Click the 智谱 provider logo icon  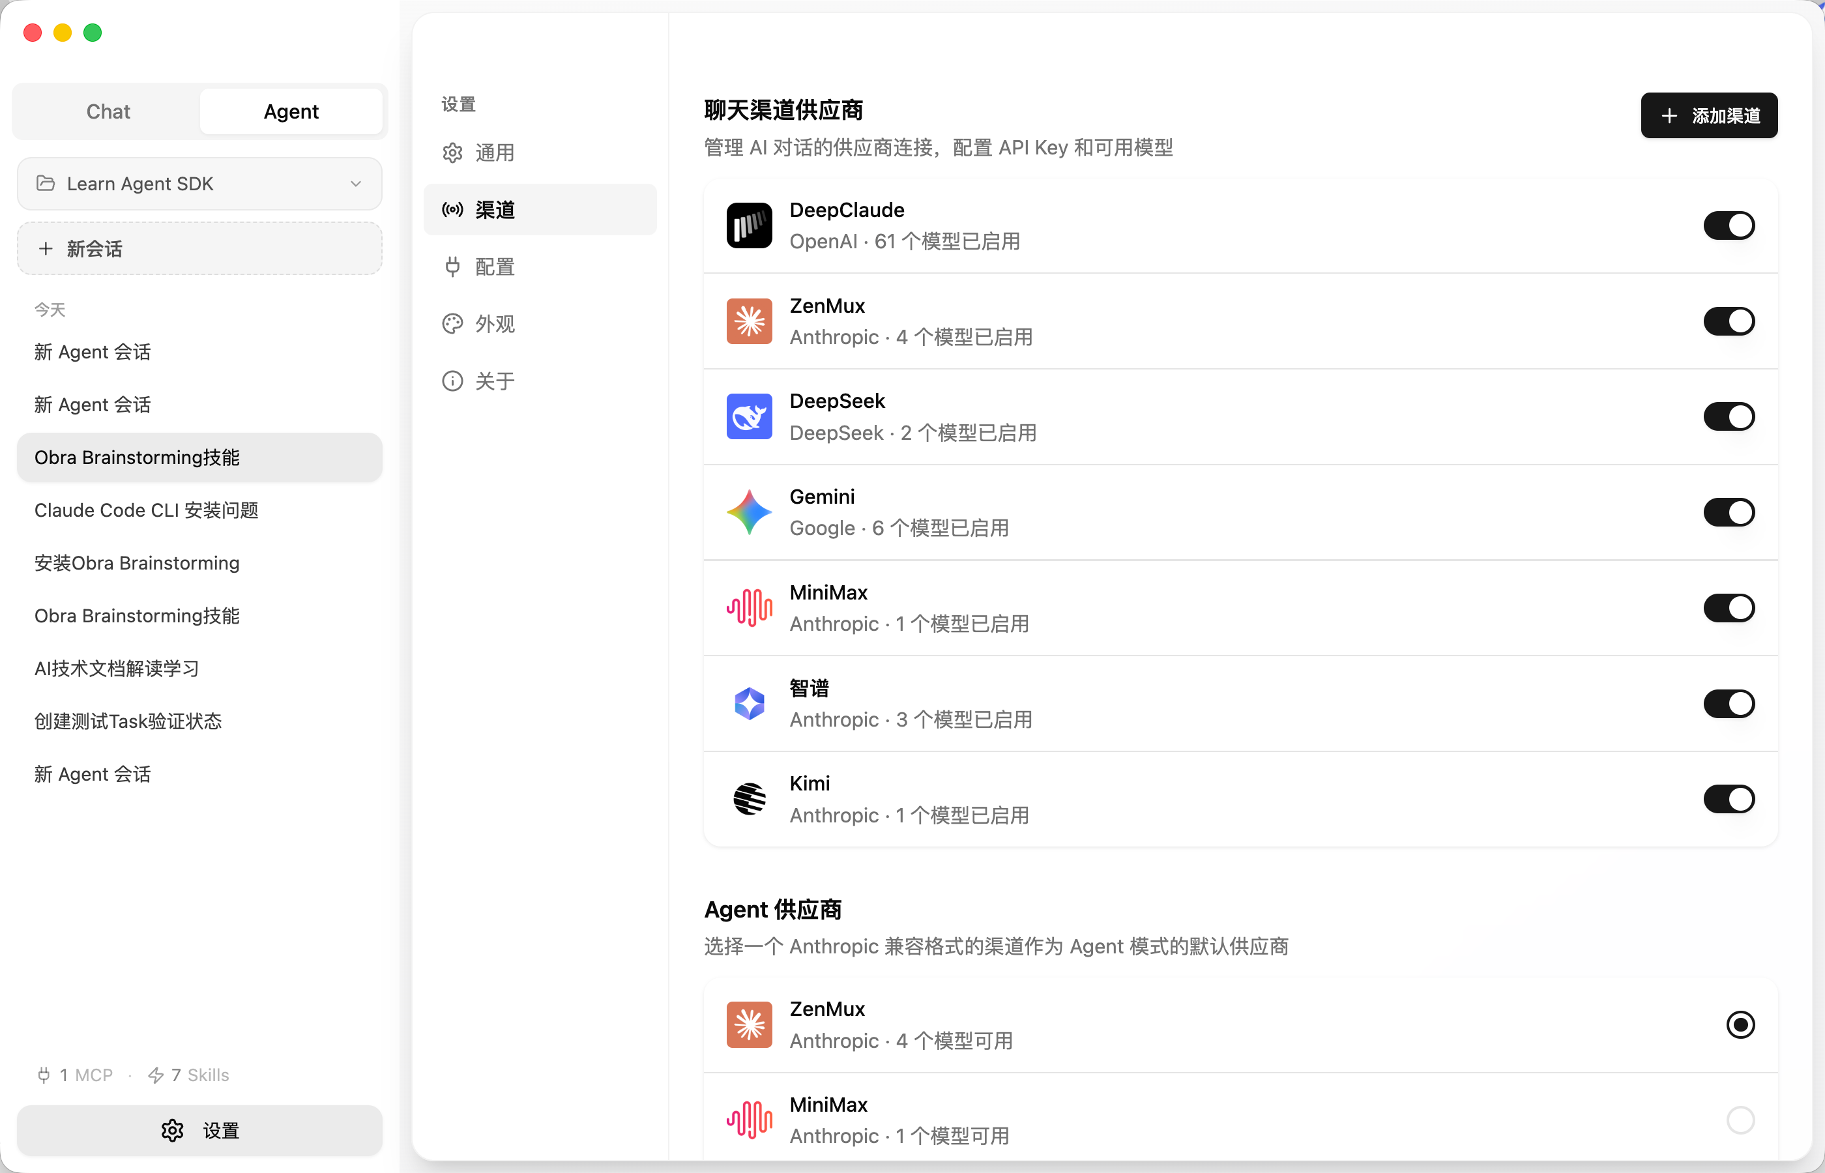click(749, 704)
